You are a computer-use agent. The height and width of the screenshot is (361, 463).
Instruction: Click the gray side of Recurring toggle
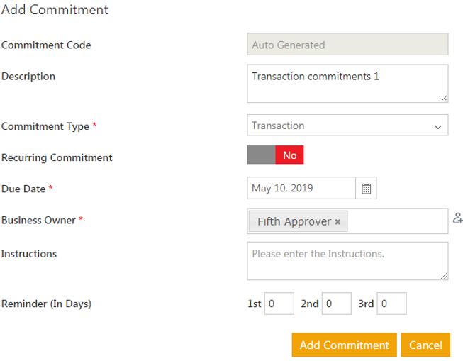tap(261, 155)
